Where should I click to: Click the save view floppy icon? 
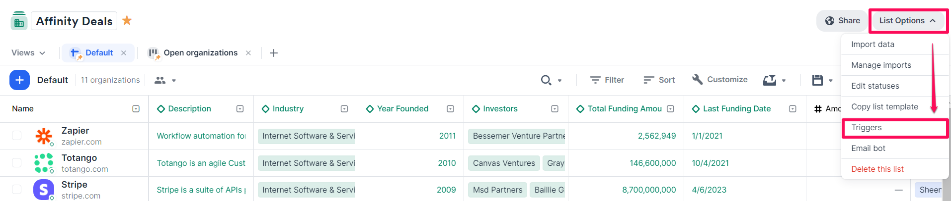[817, 80]
